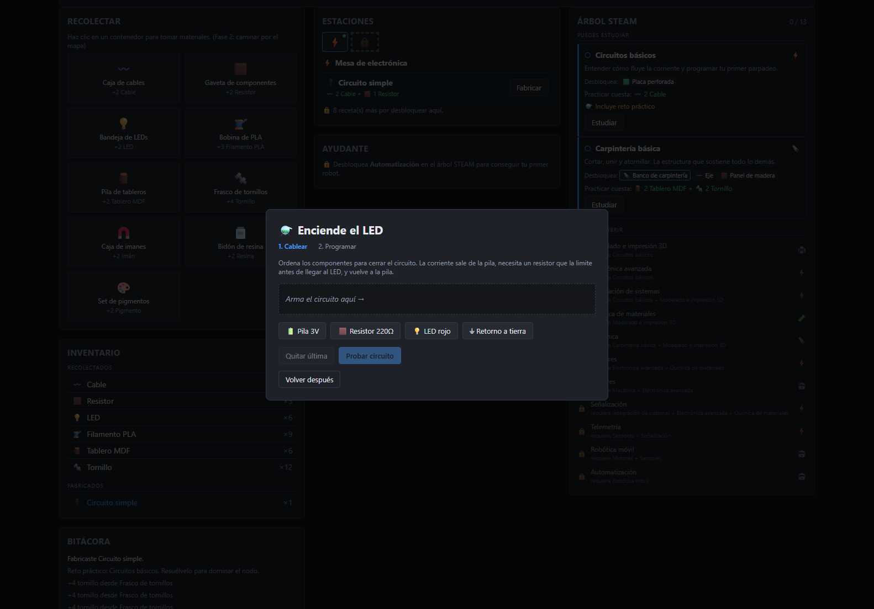874x609 pixels.
Task: Click the lock icon beside Automatización
Action: (582, 477)
